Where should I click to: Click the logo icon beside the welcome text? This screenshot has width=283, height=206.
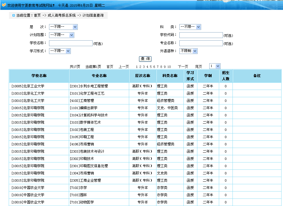tap(4, 5)
